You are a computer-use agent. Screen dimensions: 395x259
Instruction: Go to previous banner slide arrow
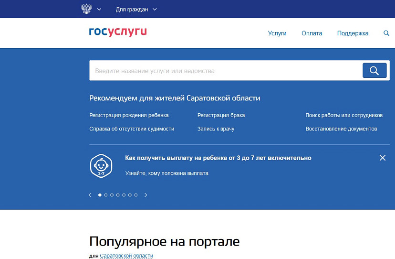pyautogui.click(x=90, y=195)
